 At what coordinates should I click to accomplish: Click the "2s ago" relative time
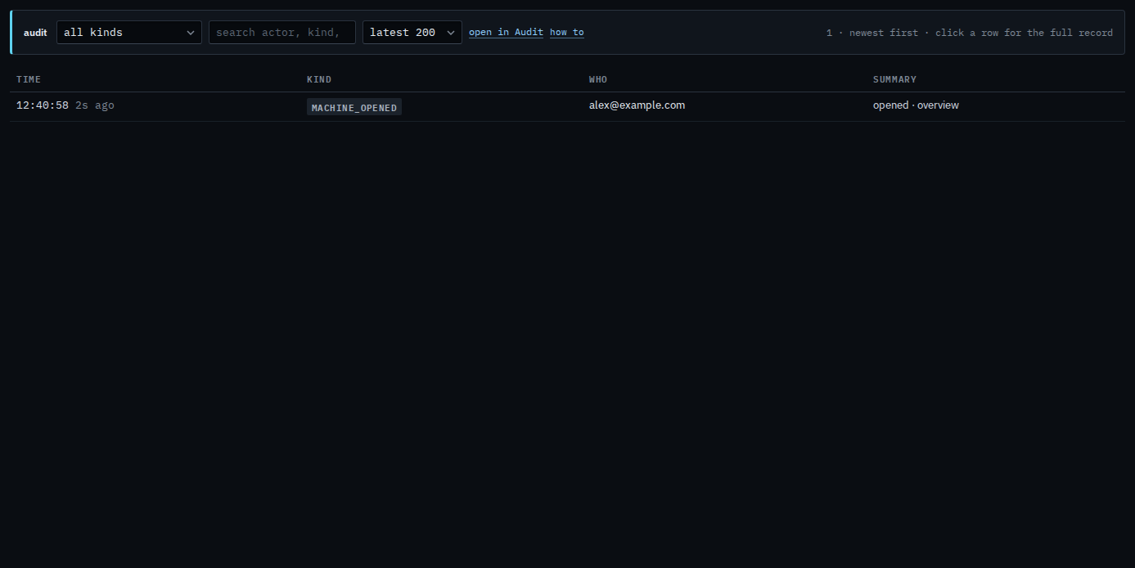(95, 105)
